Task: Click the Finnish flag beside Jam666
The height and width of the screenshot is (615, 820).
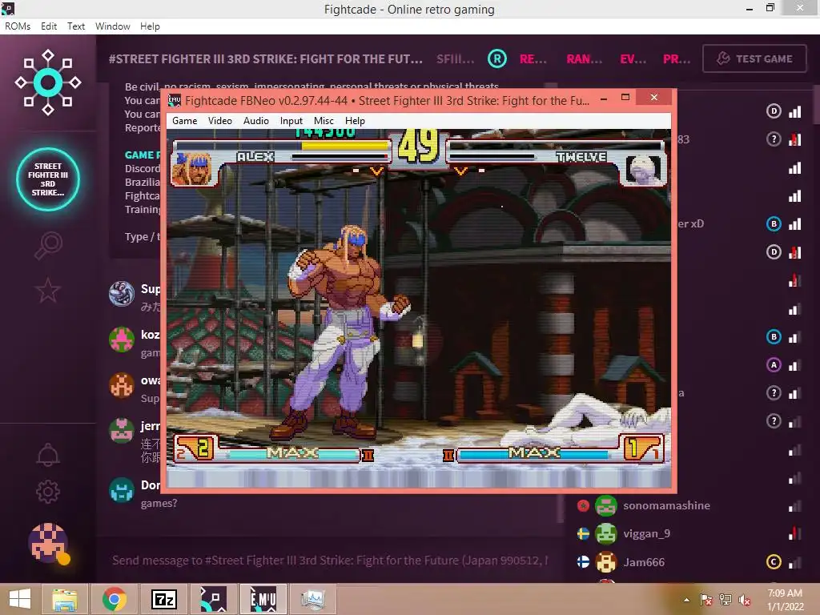Action: pos(583,562)
